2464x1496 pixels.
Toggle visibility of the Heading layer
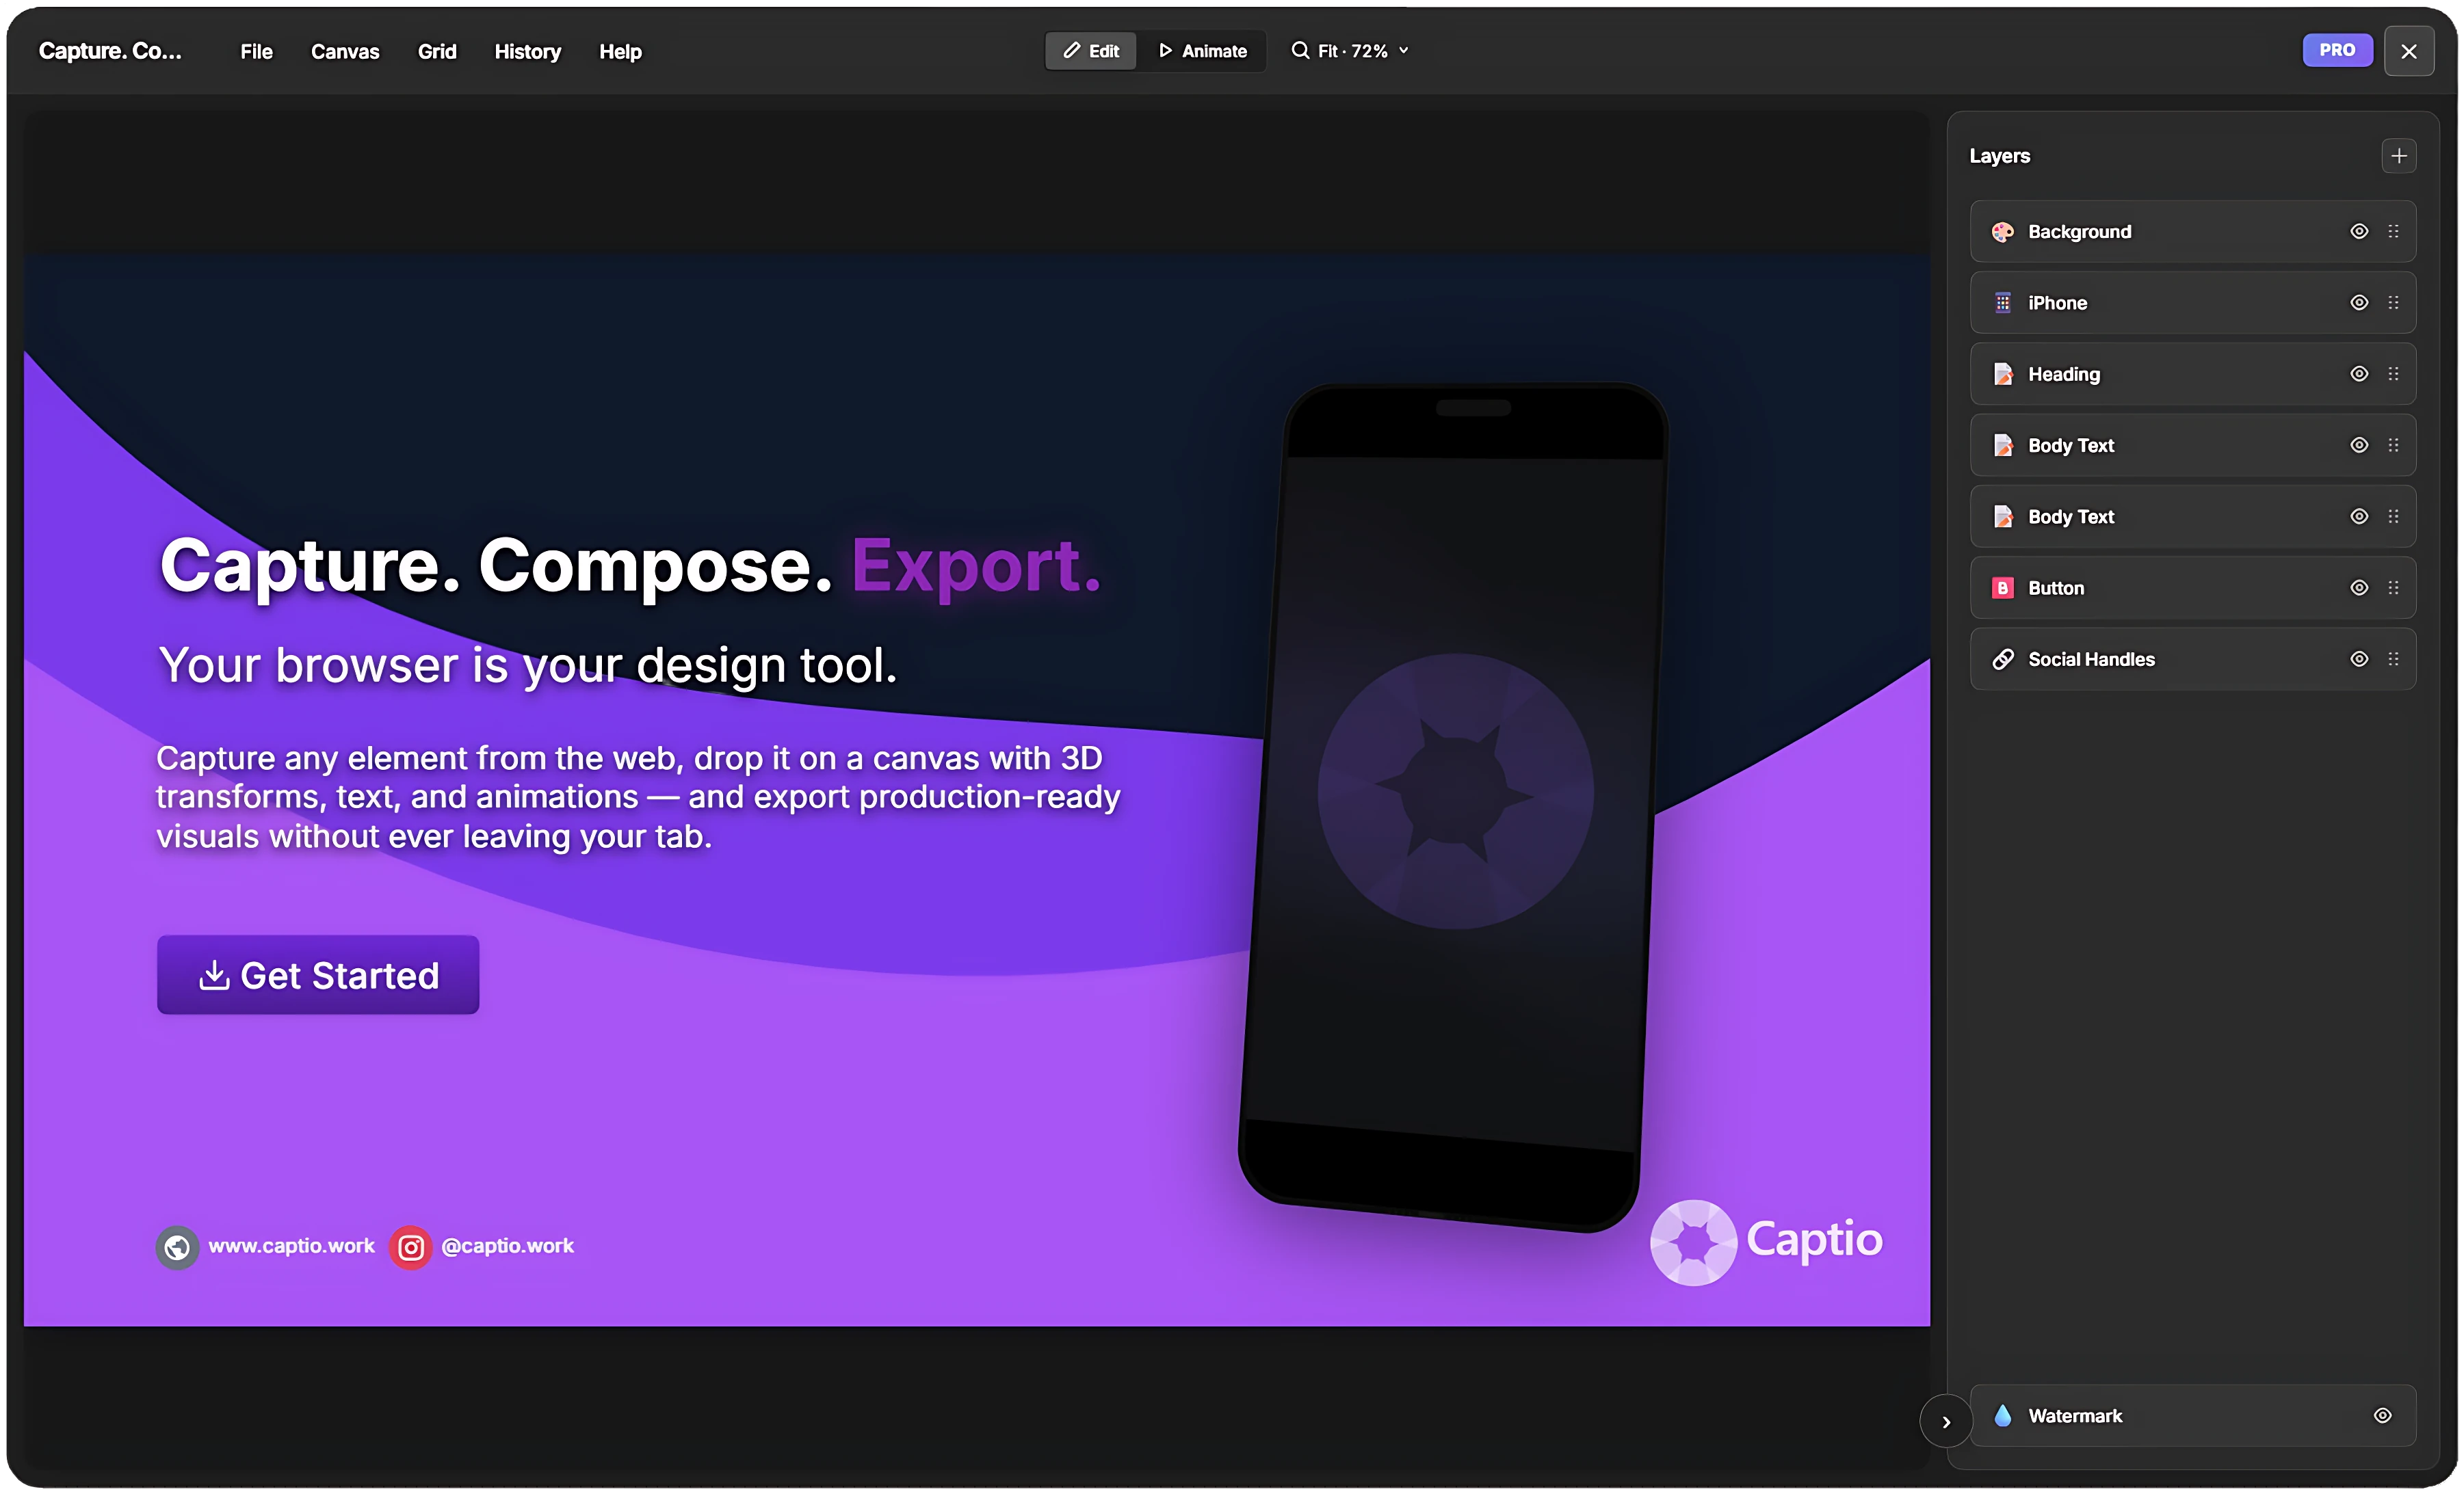click(x=2358, y=374)
